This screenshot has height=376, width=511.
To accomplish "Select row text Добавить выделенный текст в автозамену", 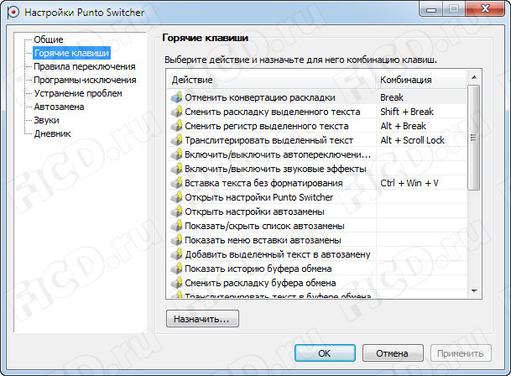I will point(278,254).
